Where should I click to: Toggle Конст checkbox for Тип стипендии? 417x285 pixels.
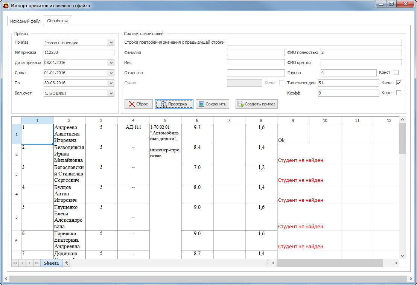[x=399, y=83]
